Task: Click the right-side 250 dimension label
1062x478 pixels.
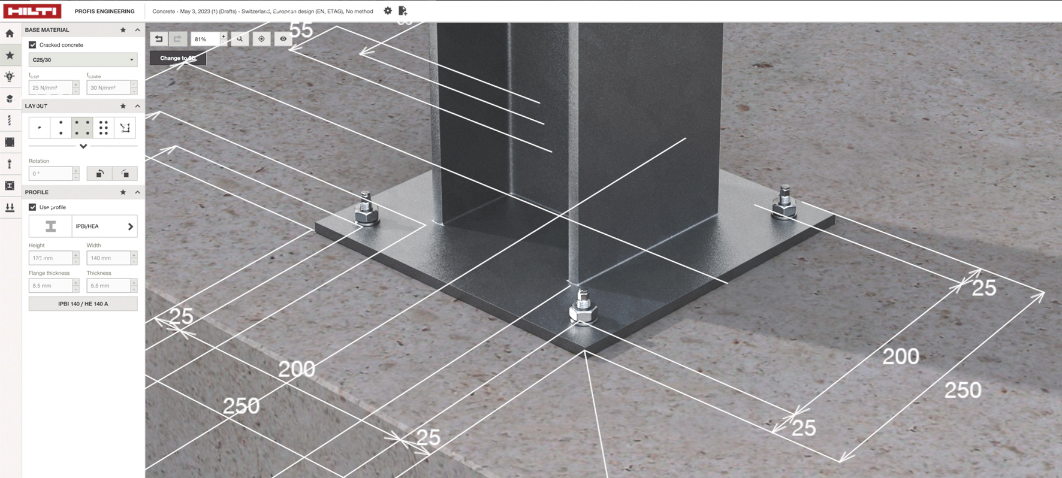Action: [x=963, y=390]
